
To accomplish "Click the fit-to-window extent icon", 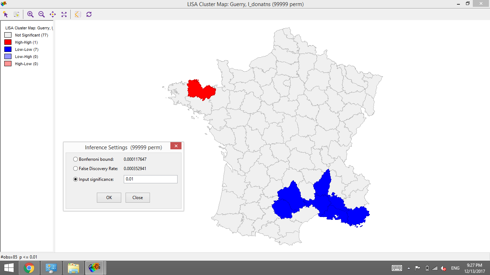I will click(x=64, y=14).
